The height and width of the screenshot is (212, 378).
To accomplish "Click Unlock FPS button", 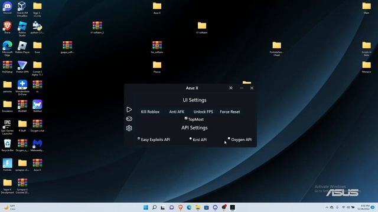I will (x=203, y=112).
